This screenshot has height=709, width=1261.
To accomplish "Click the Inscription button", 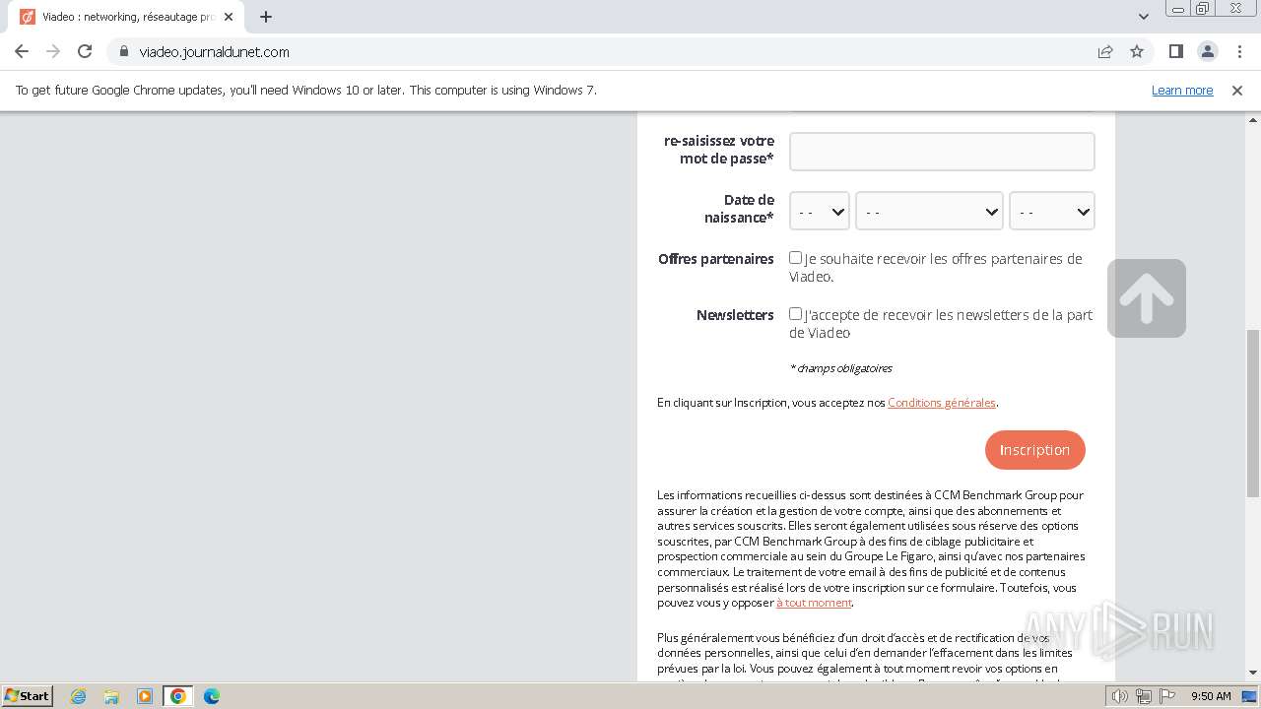I will [x=1034, y=450].
